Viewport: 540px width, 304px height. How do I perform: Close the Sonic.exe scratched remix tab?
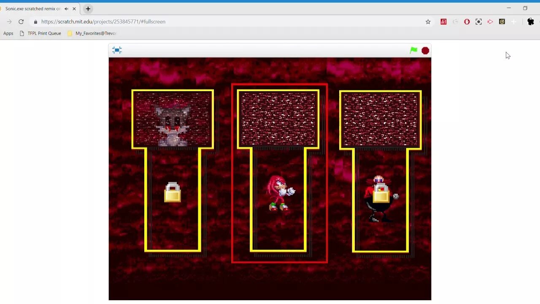(74, 9)
